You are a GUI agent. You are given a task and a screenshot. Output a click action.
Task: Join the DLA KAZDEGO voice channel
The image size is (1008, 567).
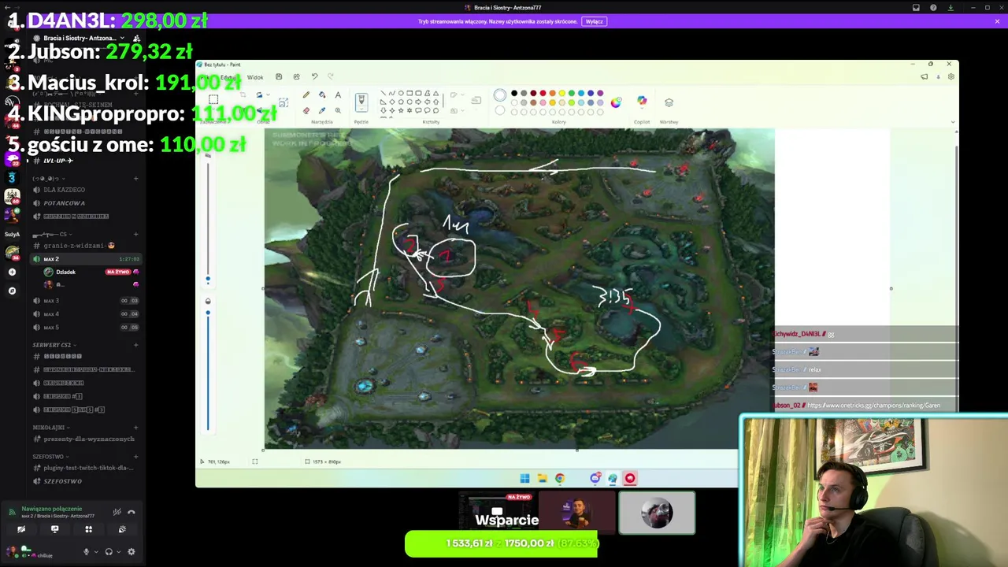click(x=87, y=190)
